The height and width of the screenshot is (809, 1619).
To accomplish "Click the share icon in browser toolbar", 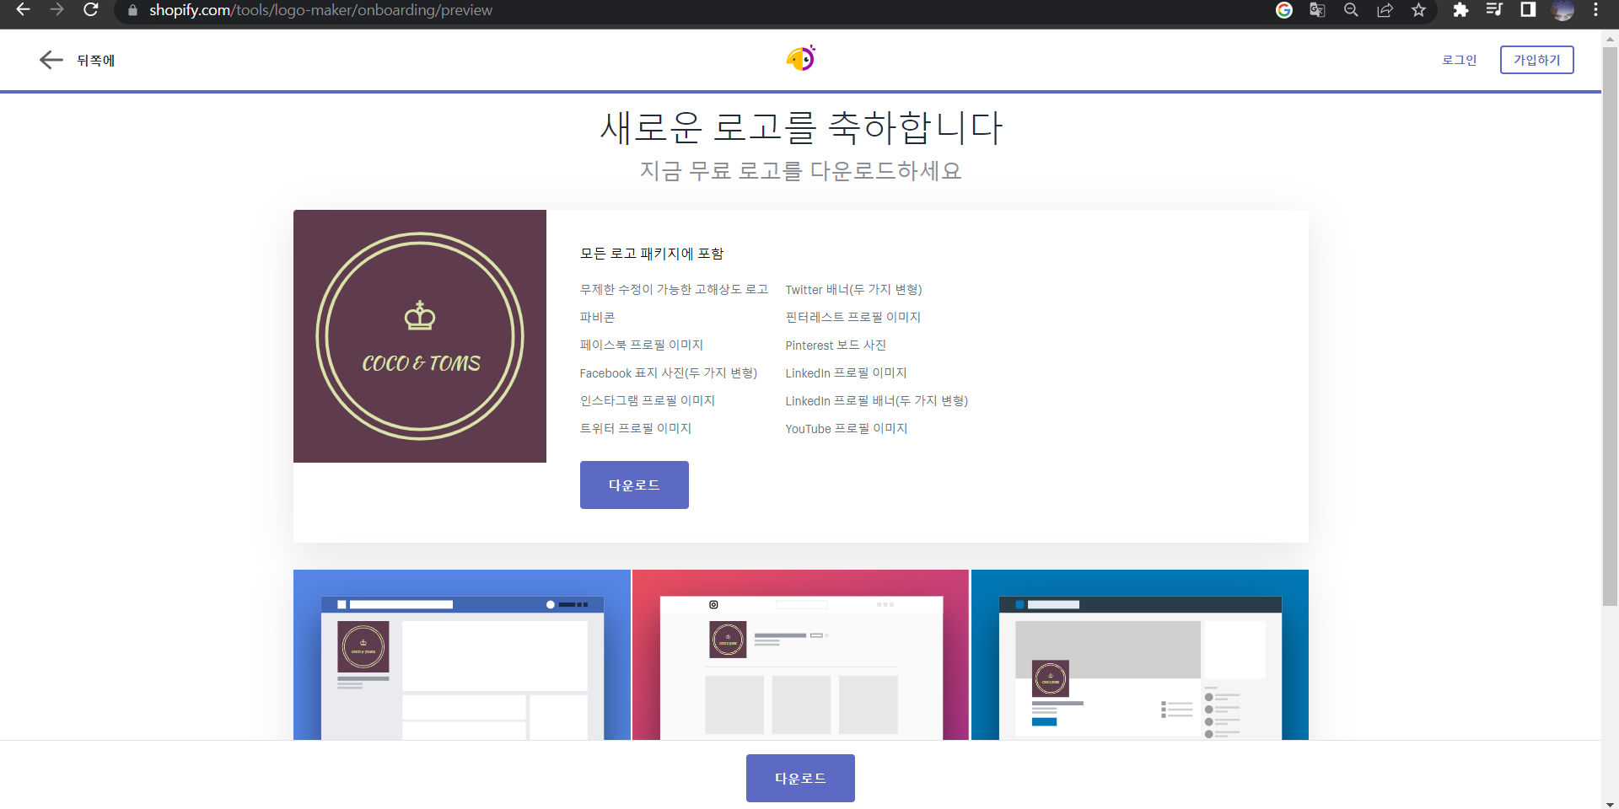I will tap(1385, 11).
